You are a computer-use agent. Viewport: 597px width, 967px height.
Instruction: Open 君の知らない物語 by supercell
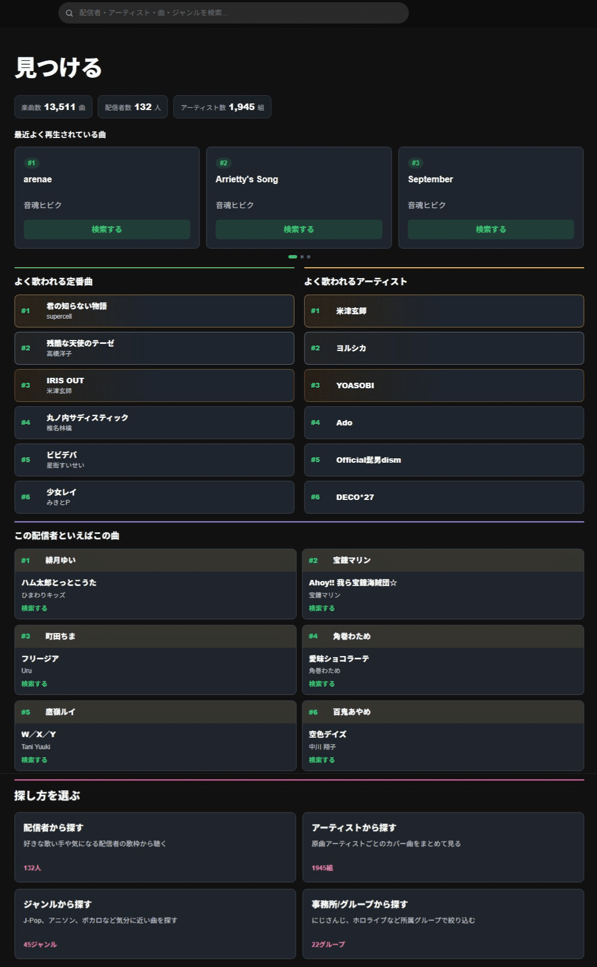pos(154,311)
